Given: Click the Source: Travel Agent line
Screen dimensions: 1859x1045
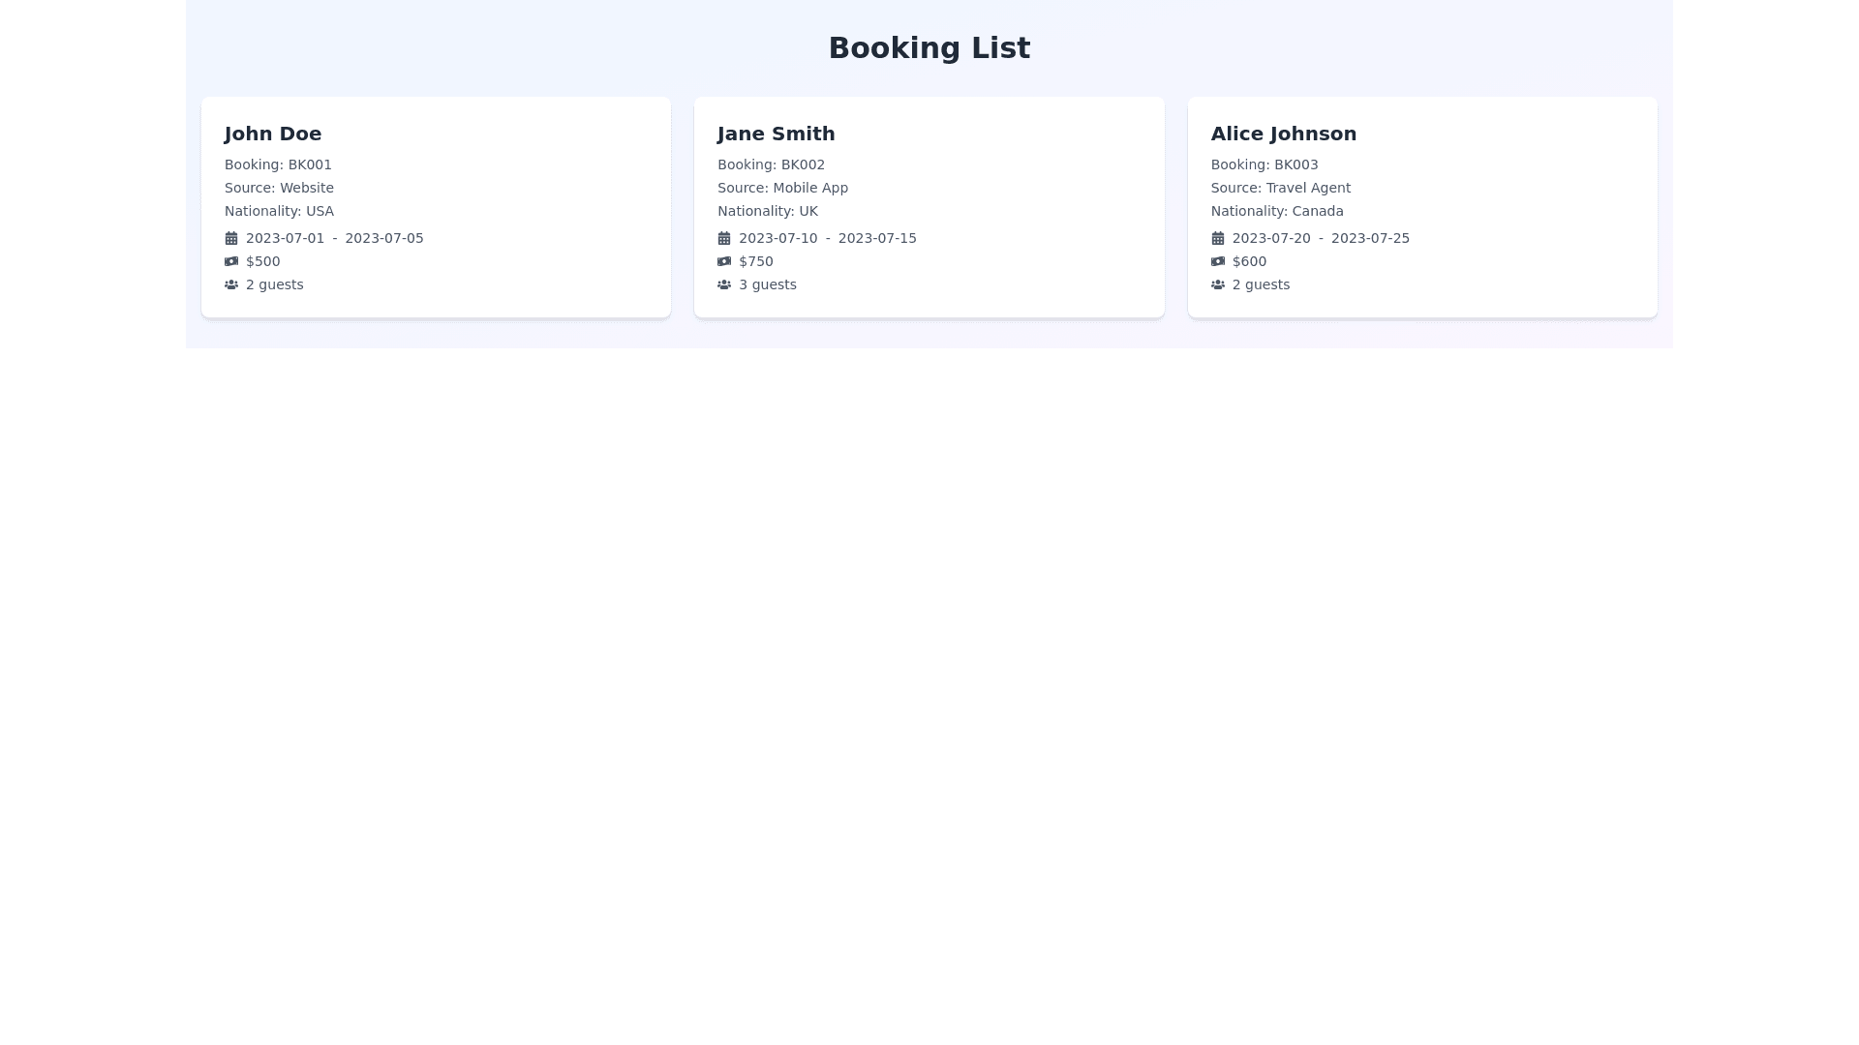Looking at the screenshot, I should click(1280, 188).
